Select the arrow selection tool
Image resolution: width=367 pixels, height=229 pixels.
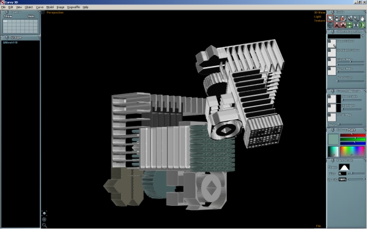[330, 18]
